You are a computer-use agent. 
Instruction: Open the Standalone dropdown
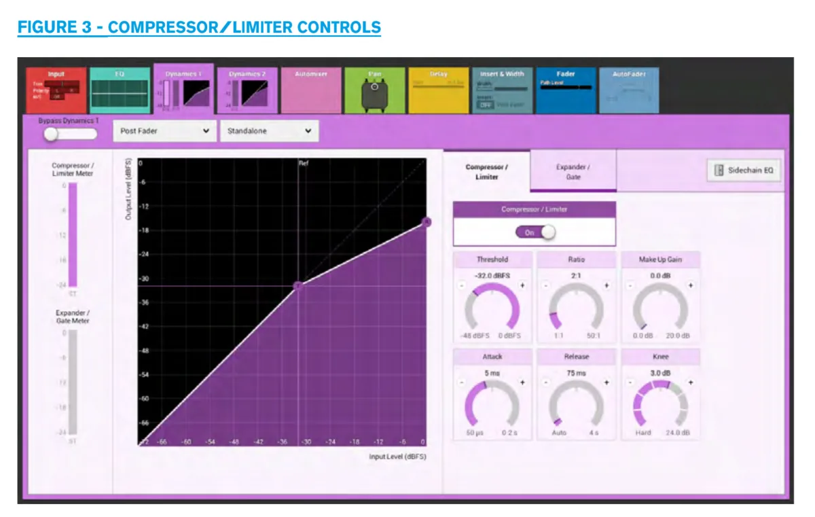coord(270,131)
